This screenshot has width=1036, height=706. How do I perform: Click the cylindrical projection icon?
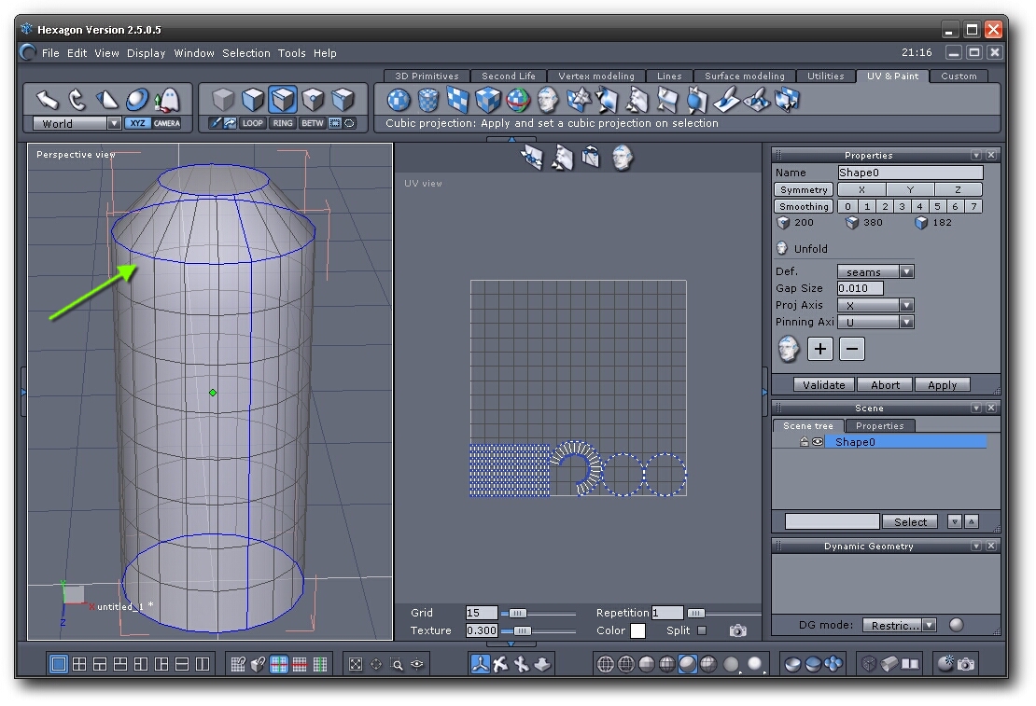428,99
